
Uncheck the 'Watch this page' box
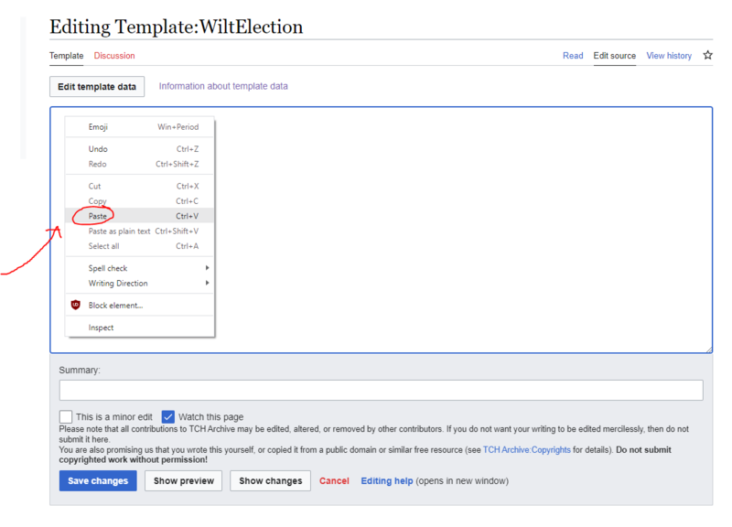tap(168, 416)
